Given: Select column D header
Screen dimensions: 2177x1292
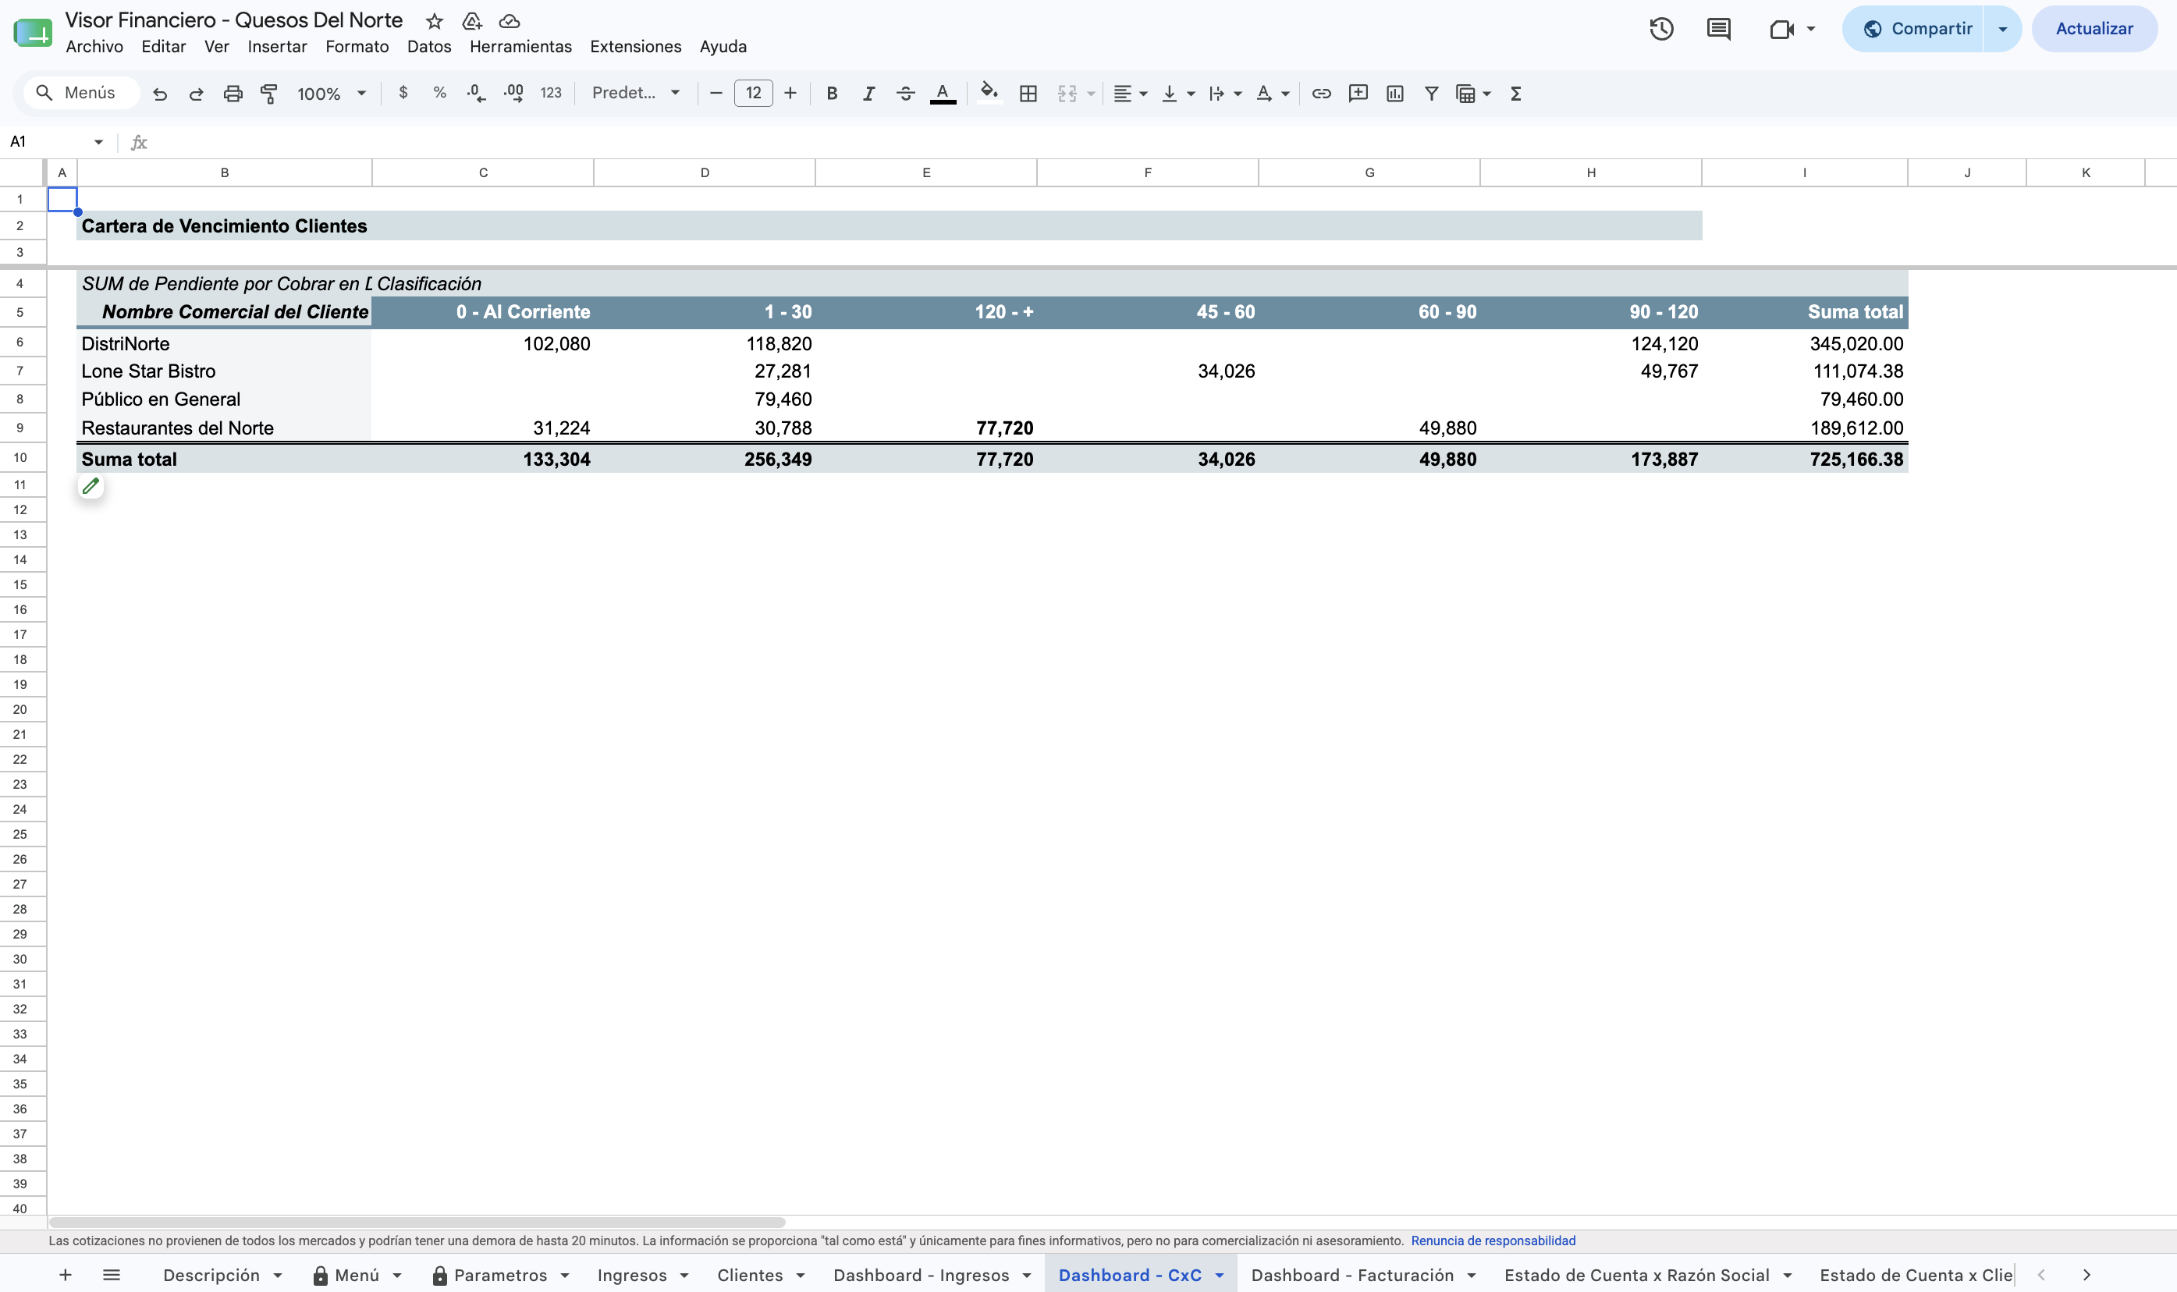Looking at the screenshot, I should click(704, 172).
